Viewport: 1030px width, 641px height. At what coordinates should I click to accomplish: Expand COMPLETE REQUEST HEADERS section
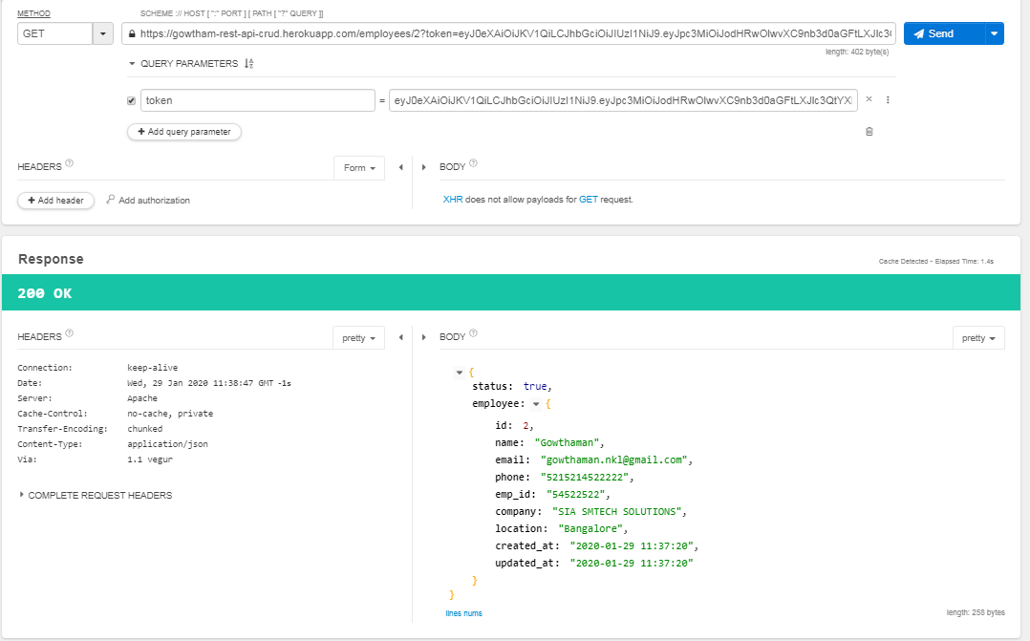96,495
